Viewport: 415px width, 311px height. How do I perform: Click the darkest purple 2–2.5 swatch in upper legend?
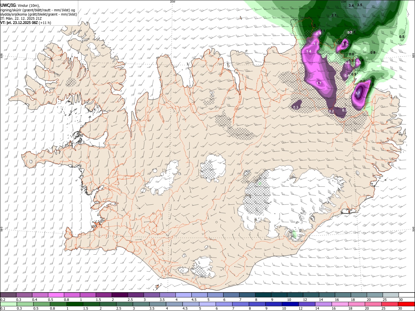pos(119,295)
